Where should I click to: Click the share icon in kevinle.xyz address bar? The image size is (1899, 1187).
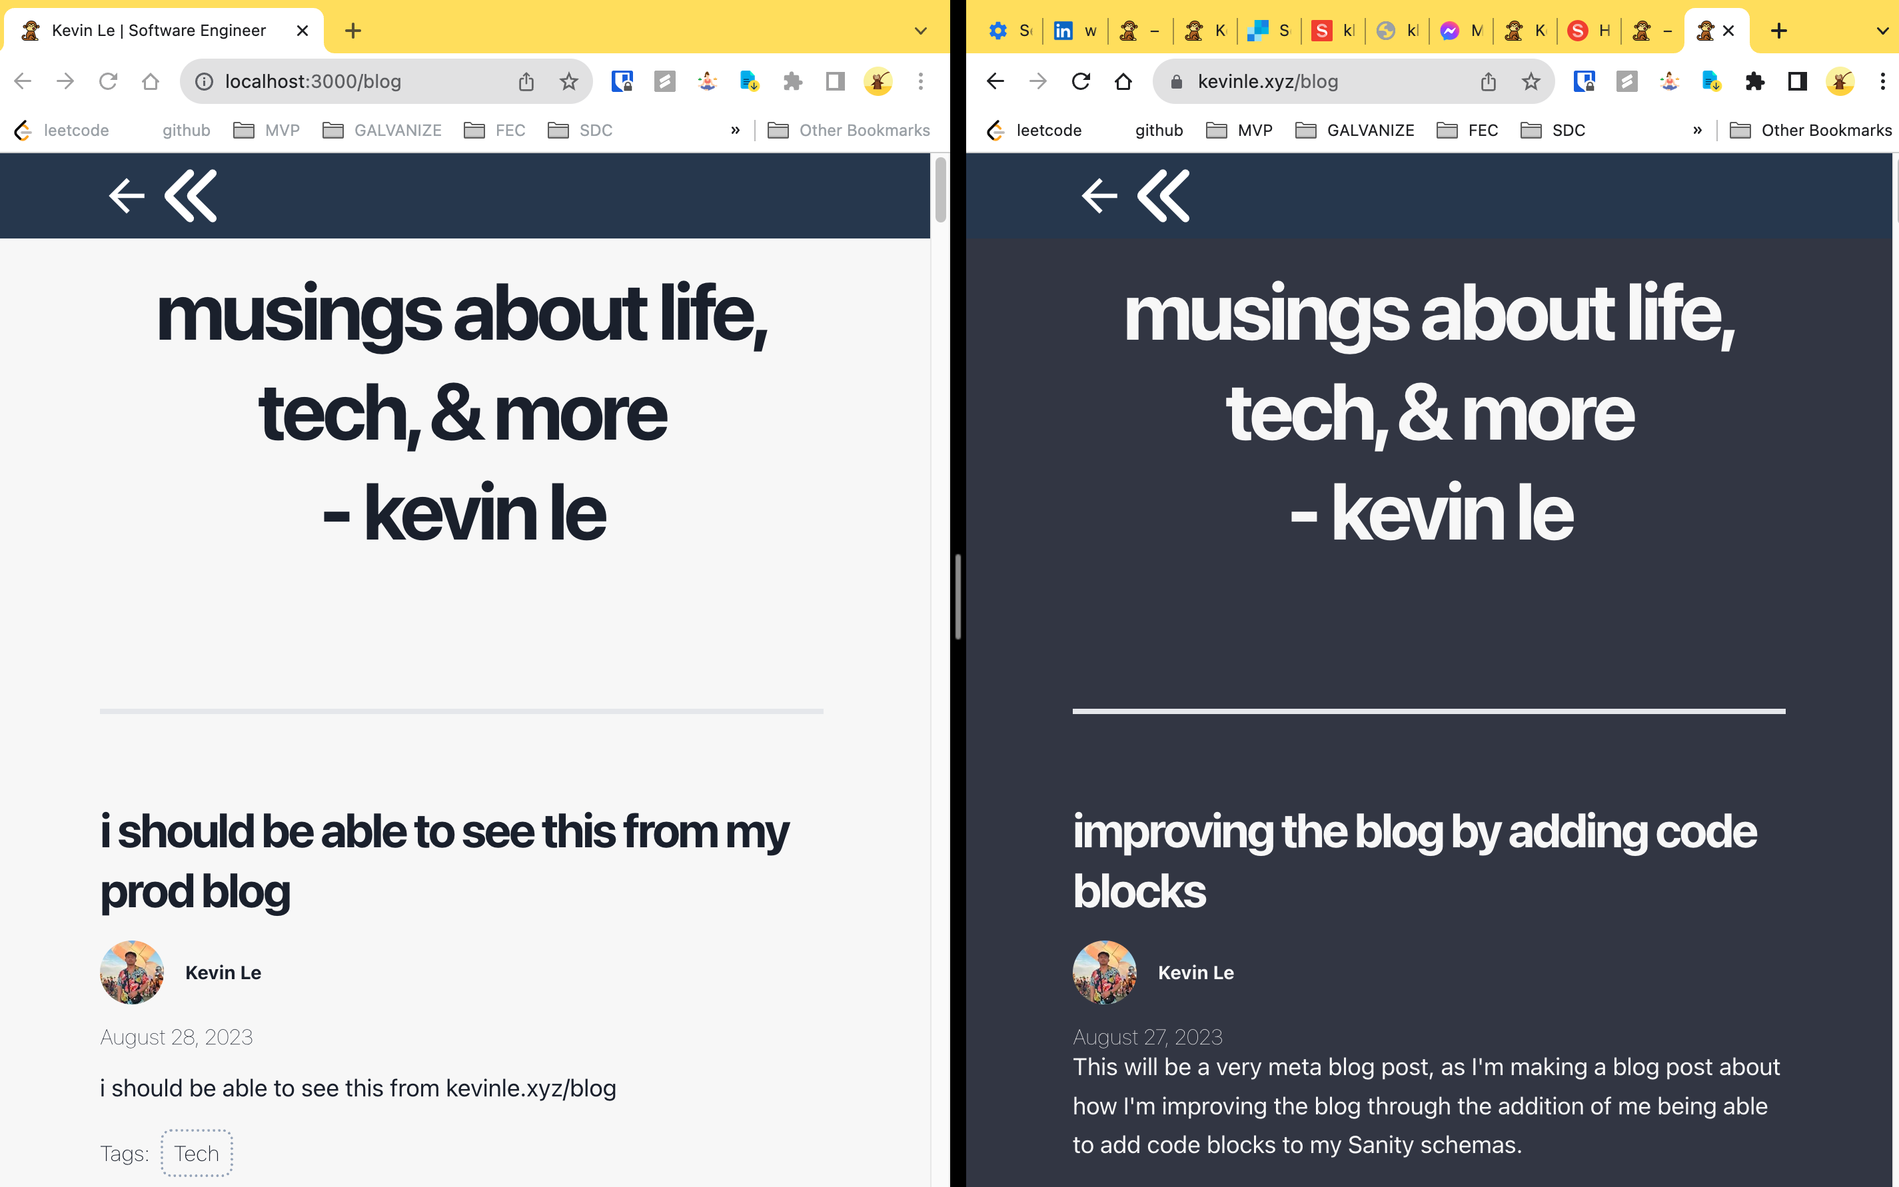1487,82
